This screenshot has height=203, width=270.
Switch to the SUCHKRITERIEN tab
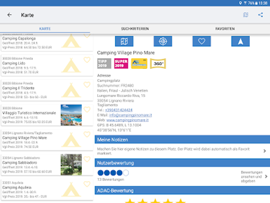[135, 29]
